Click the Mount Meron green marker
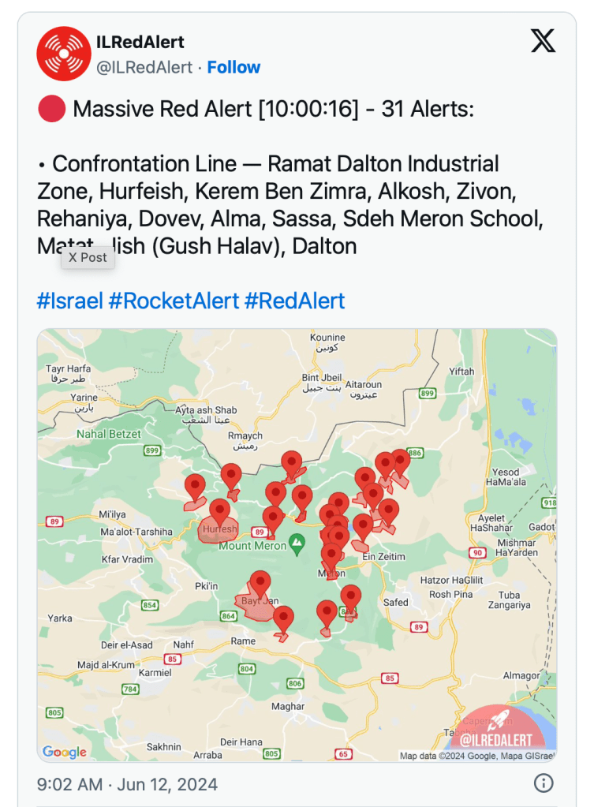The width and height of the screenshot is (594, 807). pos(297,543)
